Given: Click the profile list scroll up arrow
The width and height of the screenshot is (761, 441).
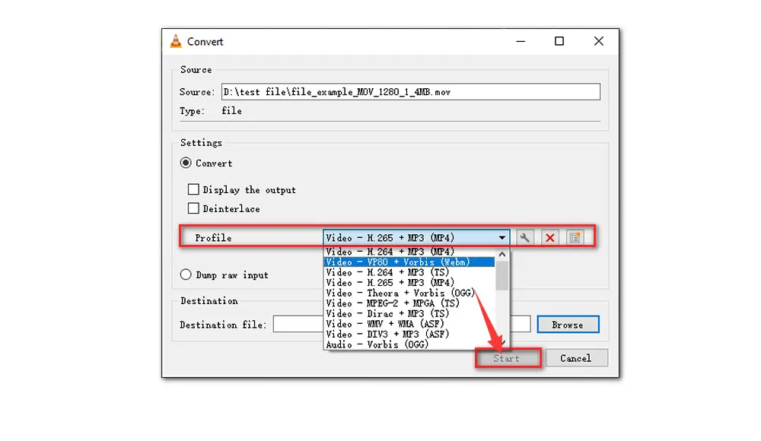Looking at the screenshot, I should pos(502,254).
